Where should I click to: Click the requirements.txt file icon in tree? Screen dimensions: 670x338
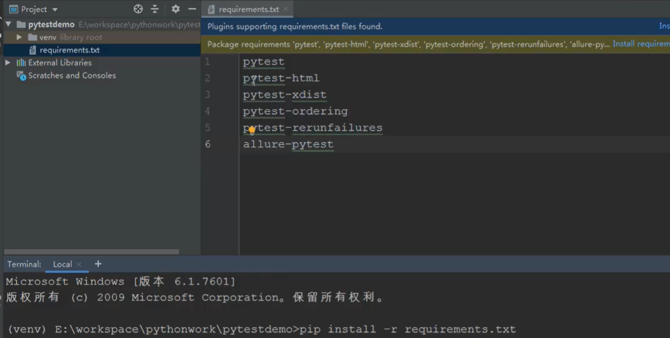coord(32,50)
